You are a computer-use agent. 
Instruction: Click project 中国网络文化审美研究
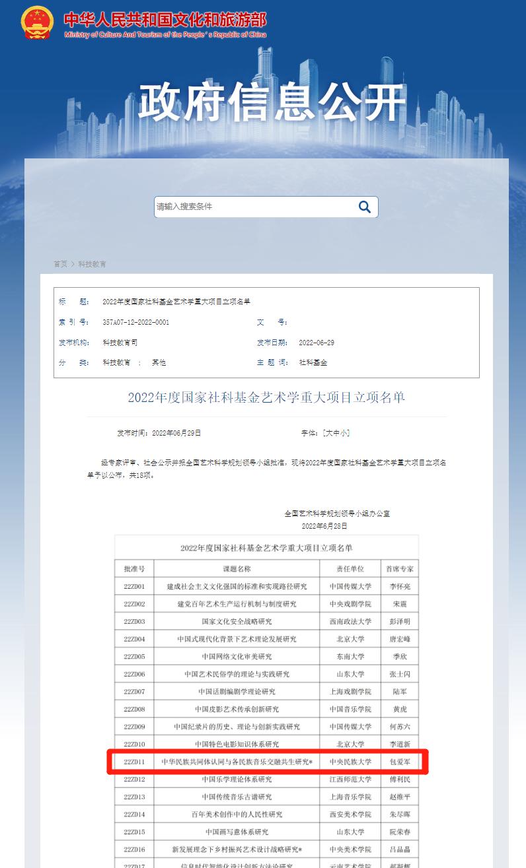click(237, 657)
